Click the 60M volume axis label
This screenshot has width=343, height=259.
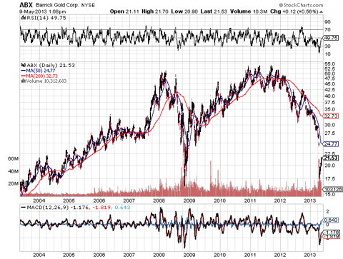click(13, 158)
